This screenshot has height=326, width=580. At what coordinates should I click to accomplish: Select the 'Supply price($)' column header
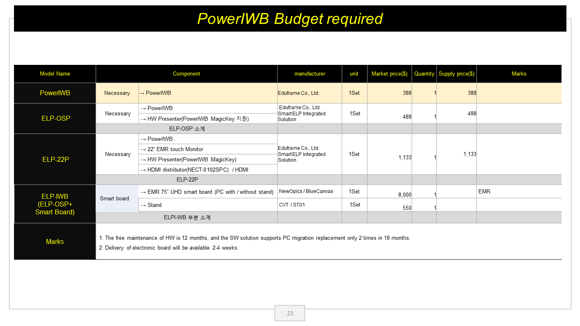(456, 74)
